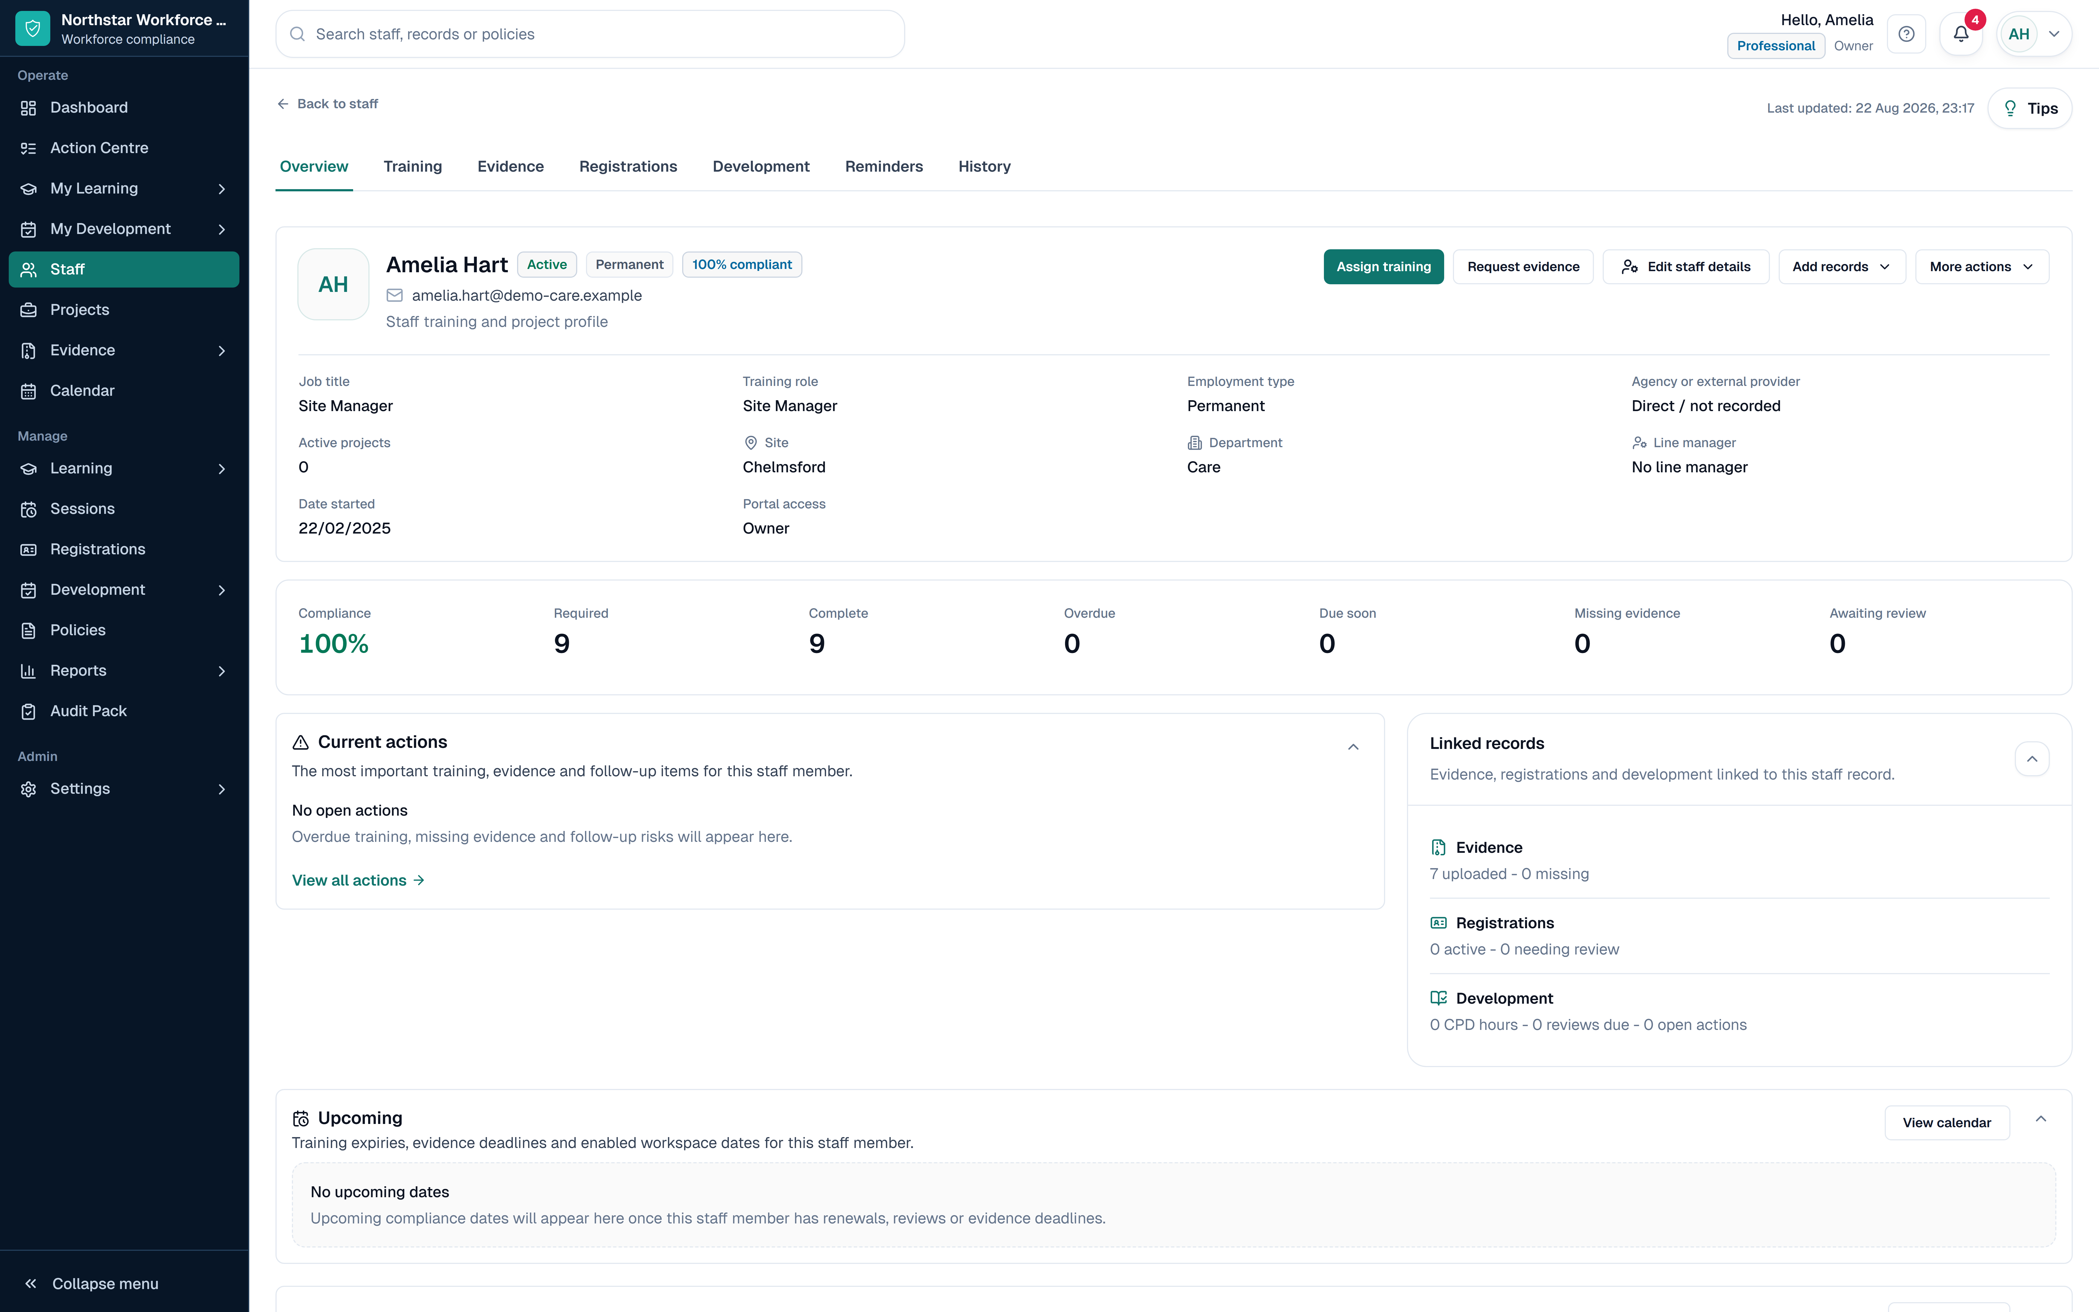Screen dimensions: 2099x1312
Task: Focus the search staff, records or policies field
Action: (590, 34)
